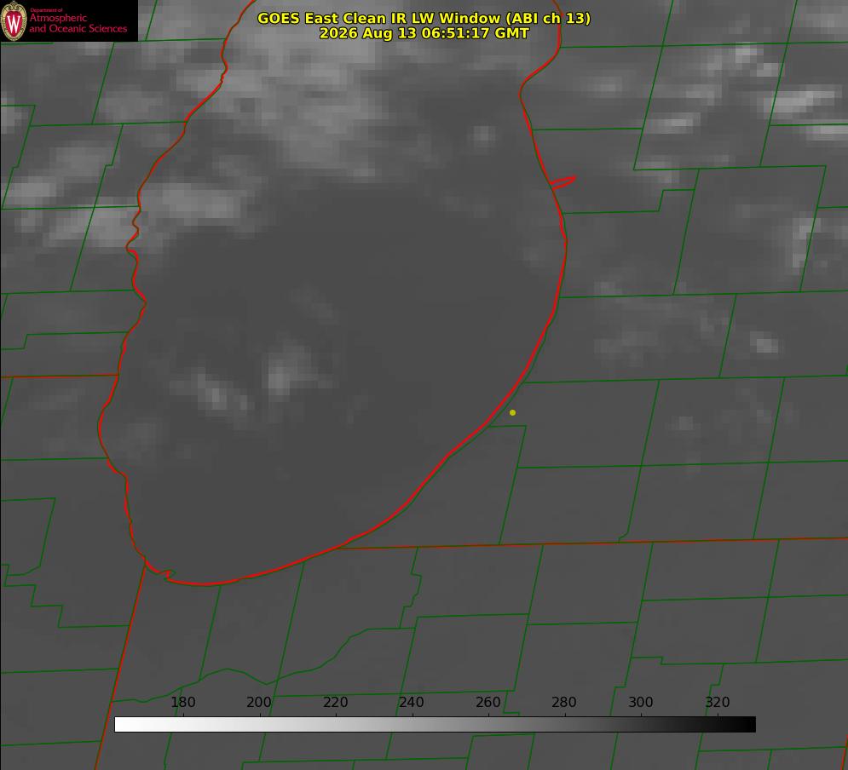Click the 180 label on the colorbar
This screenshot has height=770, width=848.
[x=182, y=702]
